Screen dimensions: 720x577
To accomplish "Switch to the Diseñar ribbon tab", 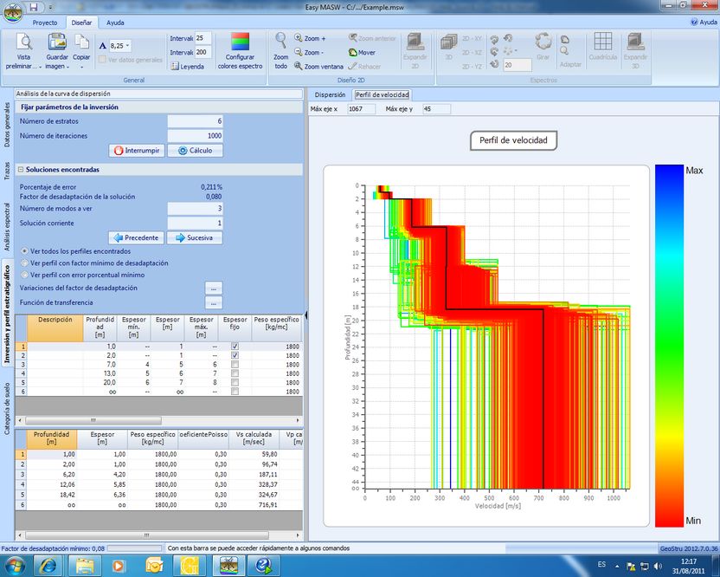I will click(x=81, y=23).
